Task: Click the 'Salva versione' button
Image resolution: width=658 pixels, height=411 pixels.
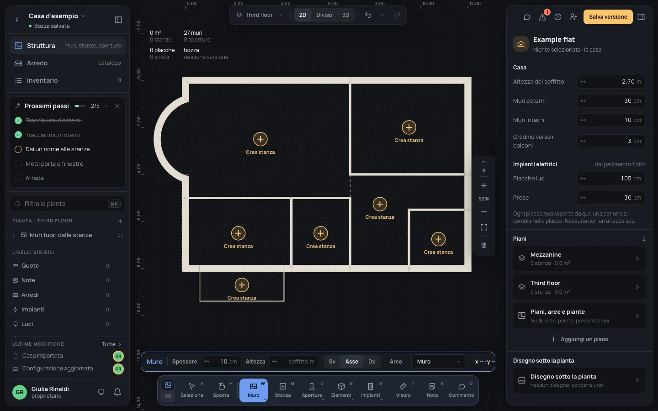Action: (x=608, y=17)
